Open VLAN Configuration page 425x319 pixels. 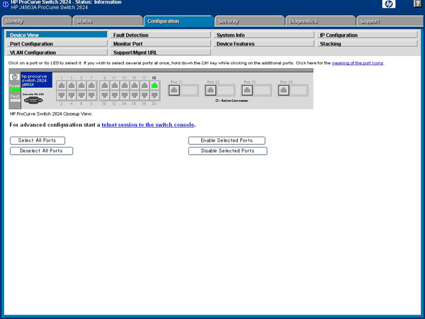[57, 52]
